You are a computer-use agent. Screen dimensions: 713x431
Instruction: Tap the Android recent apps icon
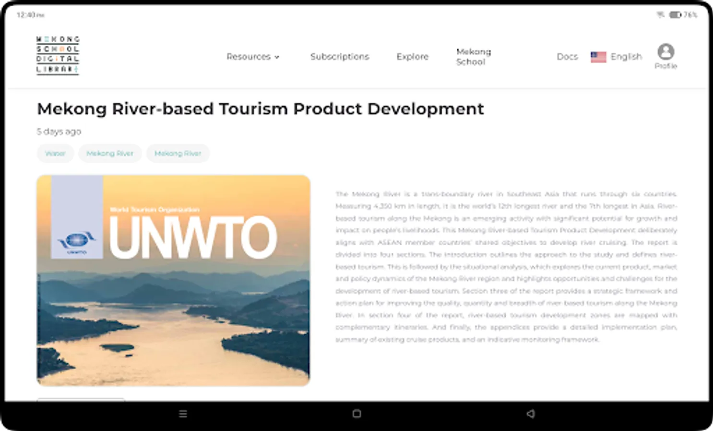(183, 414)
